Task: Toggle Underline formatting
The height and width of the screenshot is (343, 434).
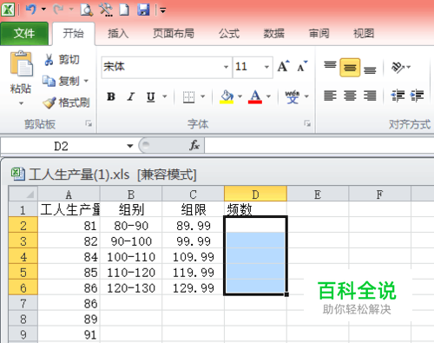Action: coord(151,96)
